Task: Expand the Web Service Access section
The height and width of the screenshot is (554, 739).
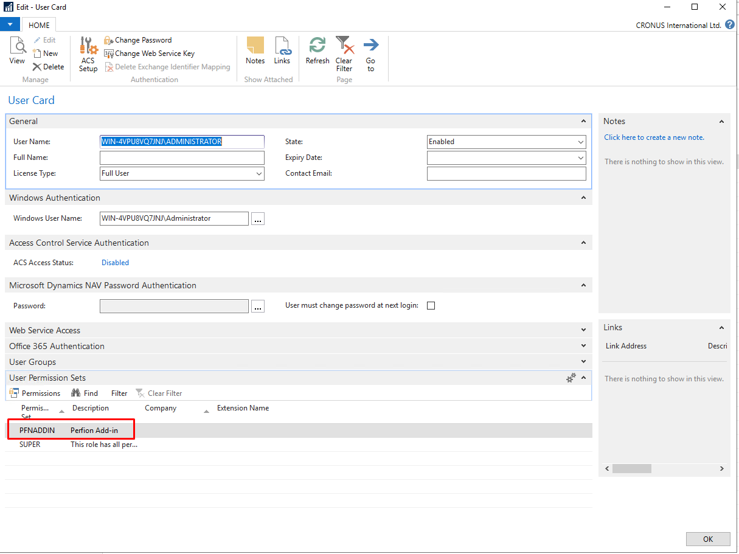Action: 584,330
